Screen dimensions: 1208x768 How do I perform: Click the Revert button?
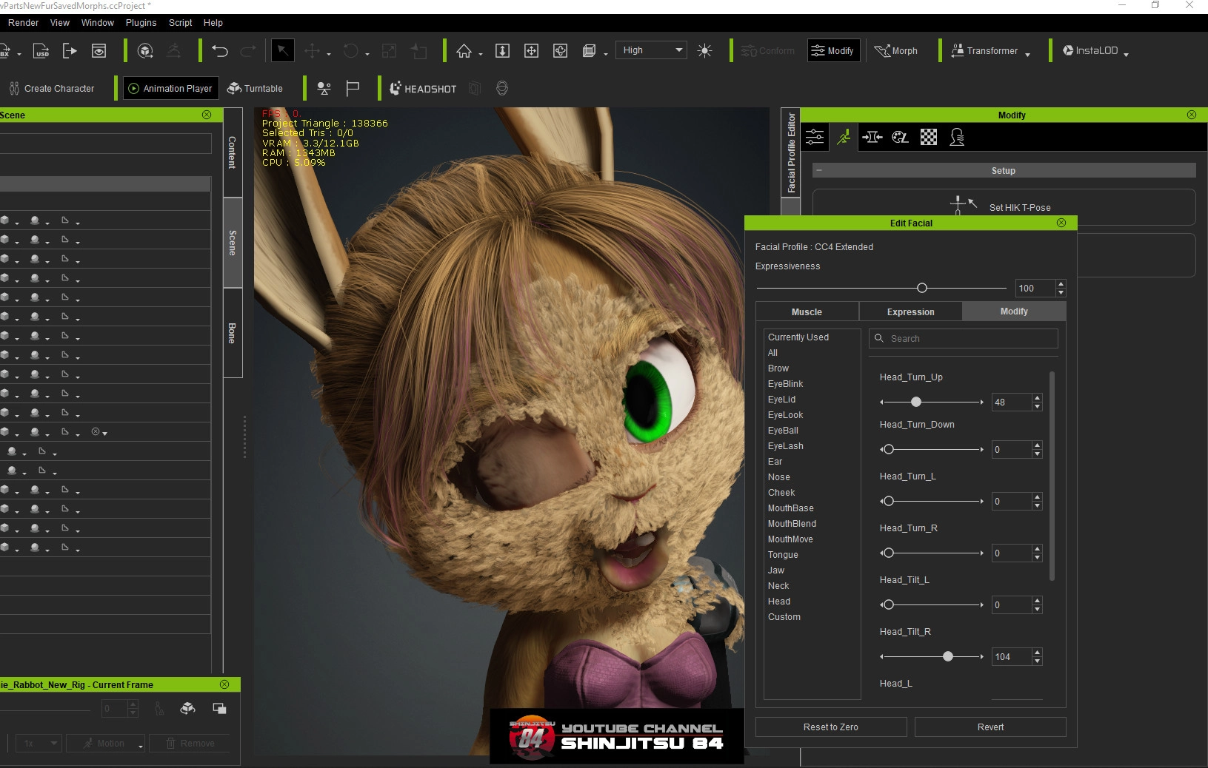point(990,727)
